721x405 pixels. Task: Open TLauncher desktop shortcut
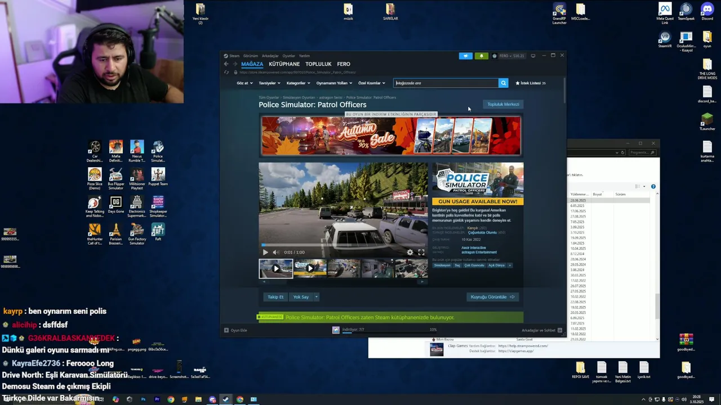coord(707,121)
